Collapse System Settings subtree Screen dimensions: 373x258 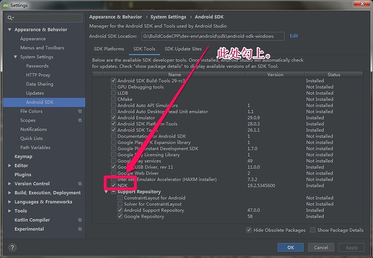pos(16,57)
